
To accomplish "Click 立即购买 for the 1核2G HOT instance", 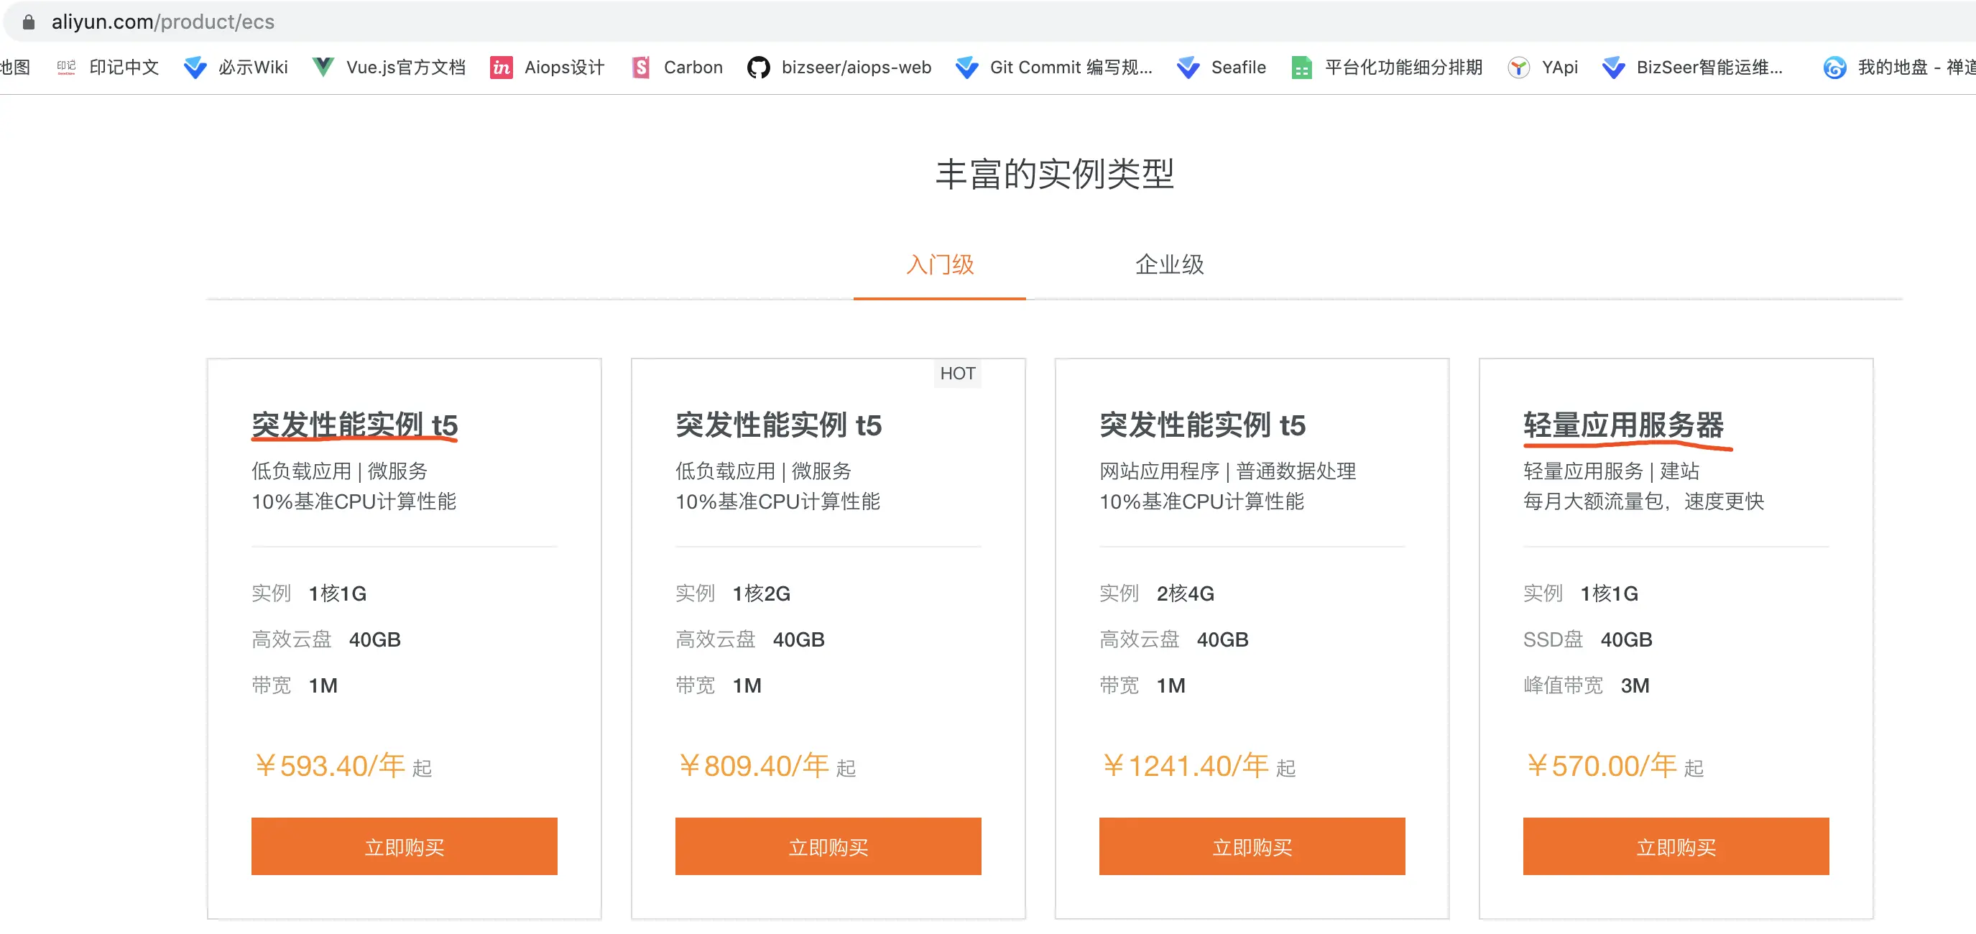I will [828, 846].
